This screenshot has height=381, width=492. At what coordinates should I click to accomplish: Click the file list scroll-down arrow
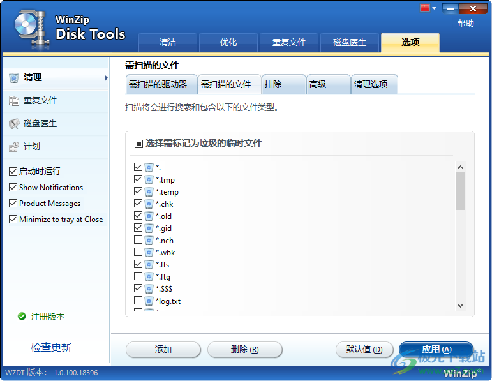[x=460, y=305]
